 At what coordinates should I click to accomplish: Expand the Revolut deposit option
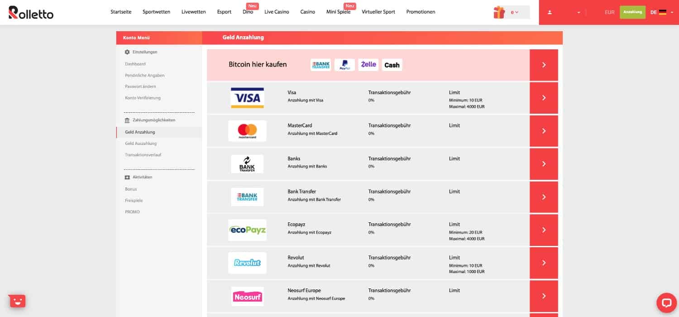[x=544, y=263]
